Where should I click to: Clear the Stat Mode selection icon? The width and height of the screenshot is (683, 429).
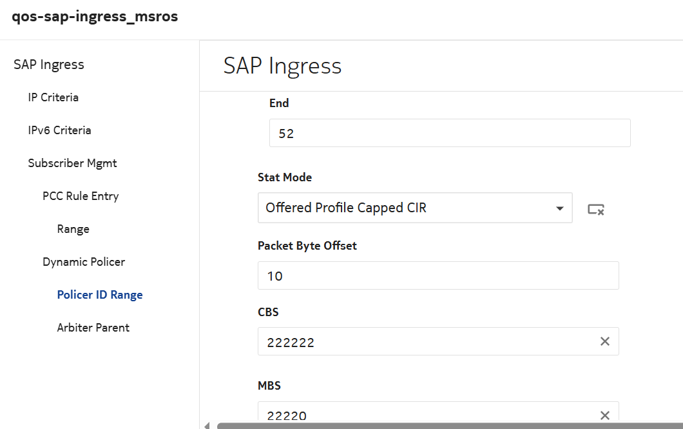pos(595,209)
